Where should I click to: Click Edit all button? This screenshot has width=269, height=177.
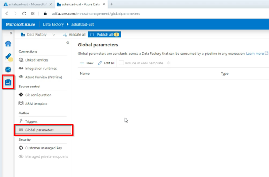pyautogui.click(x=106, y=63)
